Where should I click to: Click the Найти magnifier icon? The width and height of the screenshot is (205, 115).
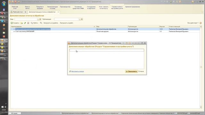tap(32, 23)
